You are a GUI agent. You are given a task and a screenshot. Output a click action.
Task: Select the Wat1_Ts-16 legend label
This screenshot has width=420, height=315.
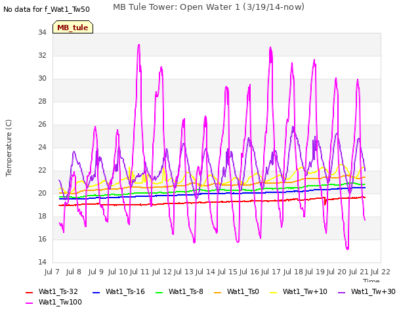click(x=125, y=291)
